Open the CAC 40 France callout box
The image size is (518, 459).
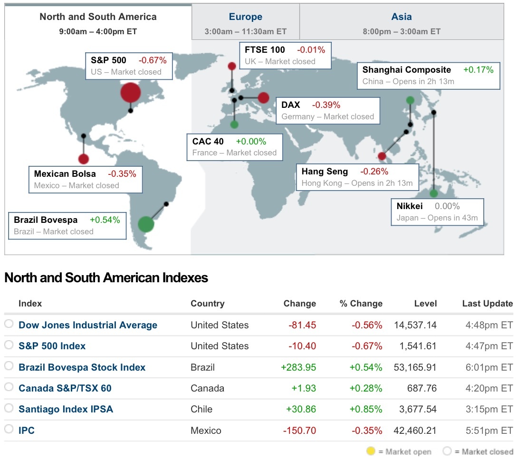tap(235, 147)
